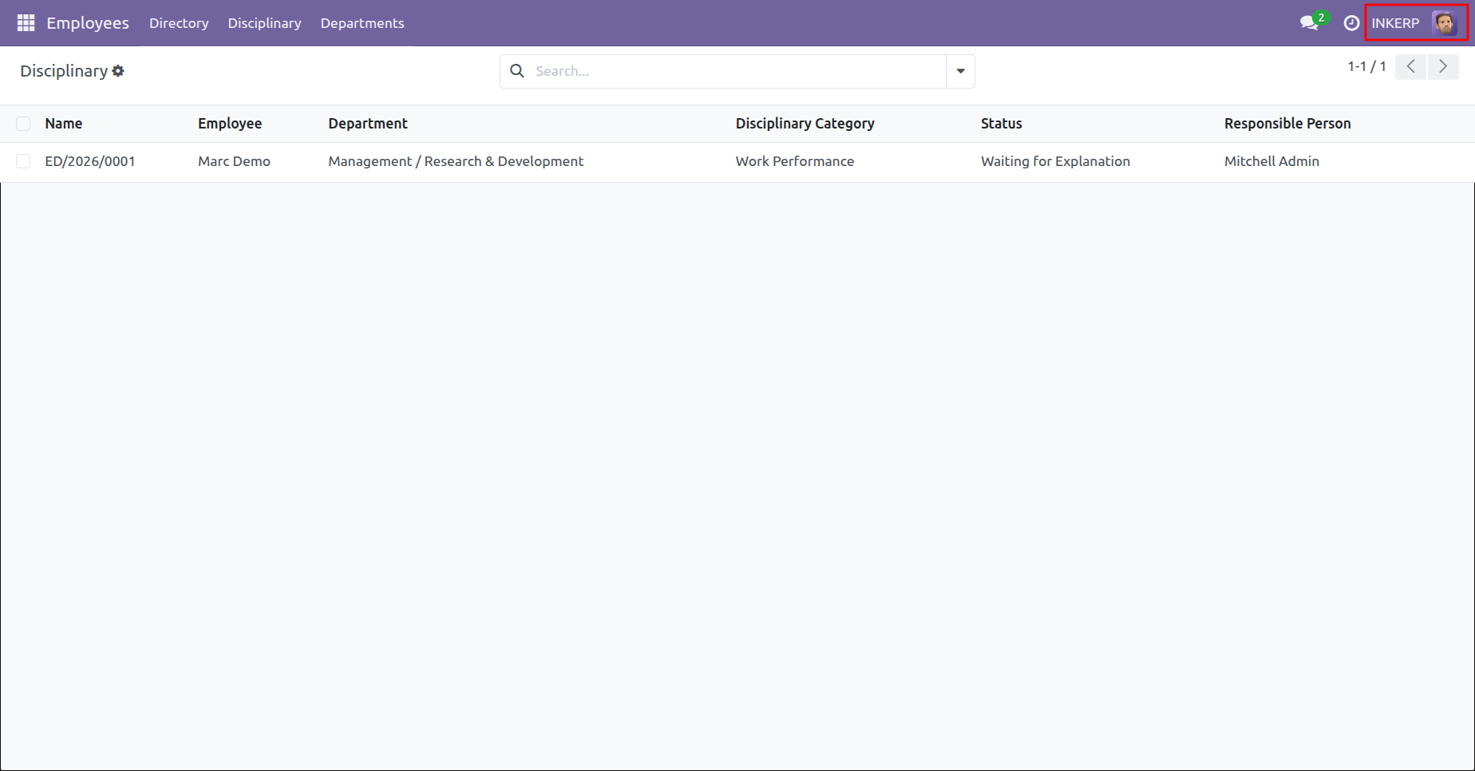Screen dimensions: 1475x771
Task: Open the Disciplinary gear actions icon
Action: [118, 71]
